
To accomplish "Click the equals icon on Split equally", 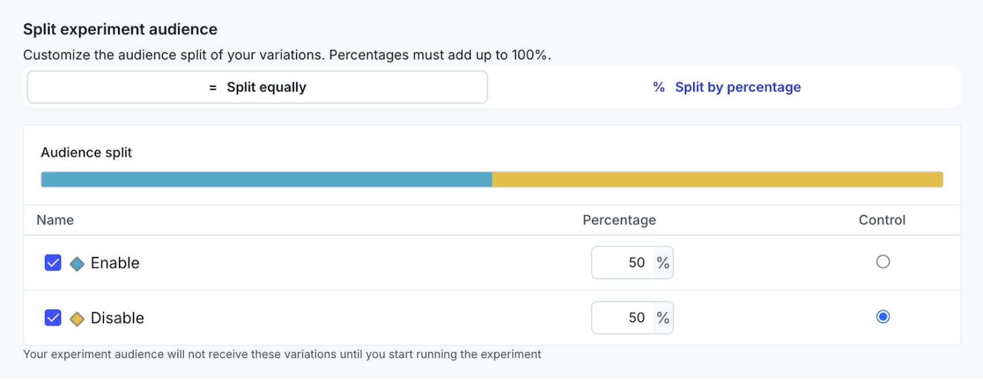I will [x=213, y=87].
